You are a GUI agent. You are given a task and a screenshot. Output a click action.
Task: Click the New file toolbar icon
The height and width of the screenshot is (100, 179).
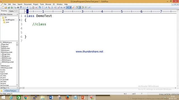pos(3,7)
